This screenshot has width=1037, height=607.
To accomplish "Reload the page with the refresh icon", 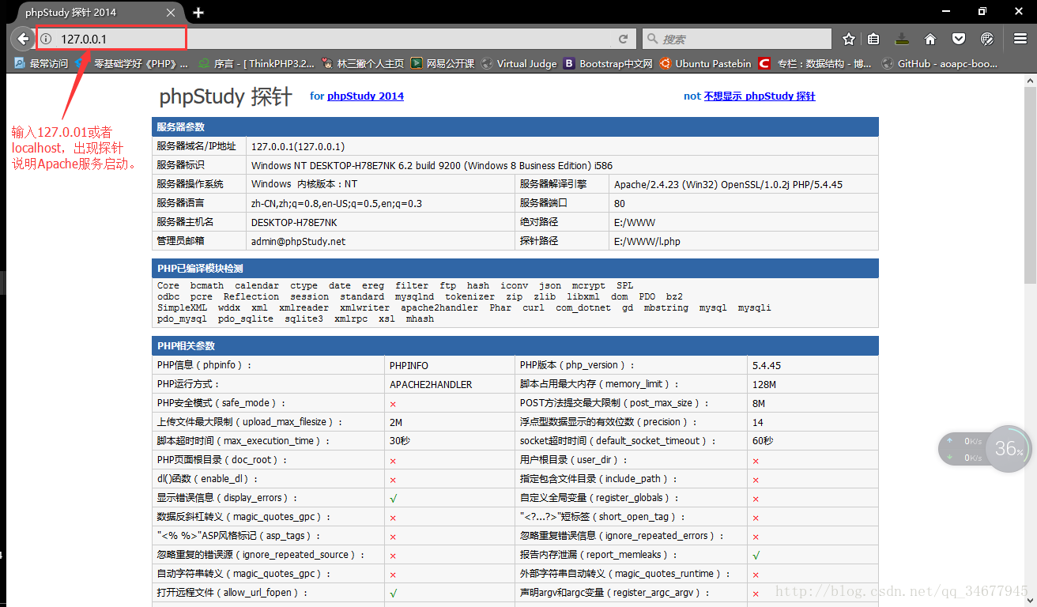I will click(x=624, y=39).
